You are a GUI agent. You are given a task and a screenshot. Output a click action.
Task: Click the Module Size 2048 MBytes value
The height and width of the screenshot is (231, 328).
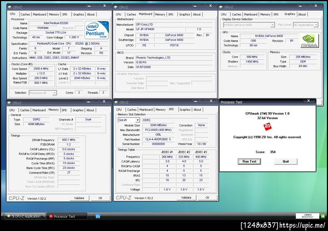(x=159, y=125)
